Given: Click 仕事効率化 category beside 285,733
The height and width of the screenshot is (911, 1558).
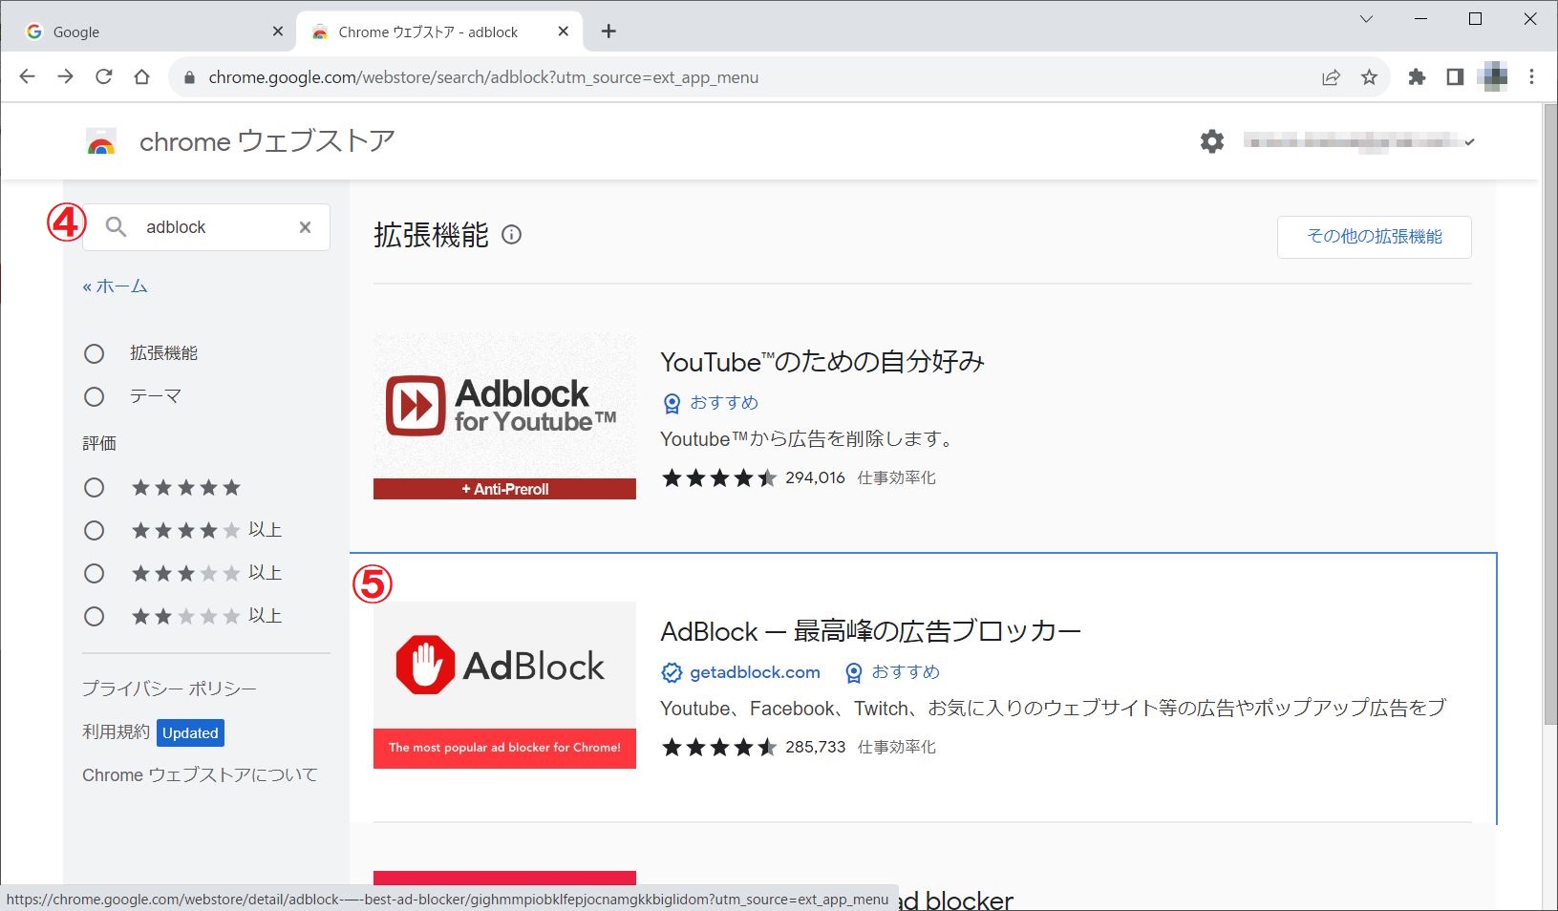Looking at the screenshot, I should [x=896, y=747].
